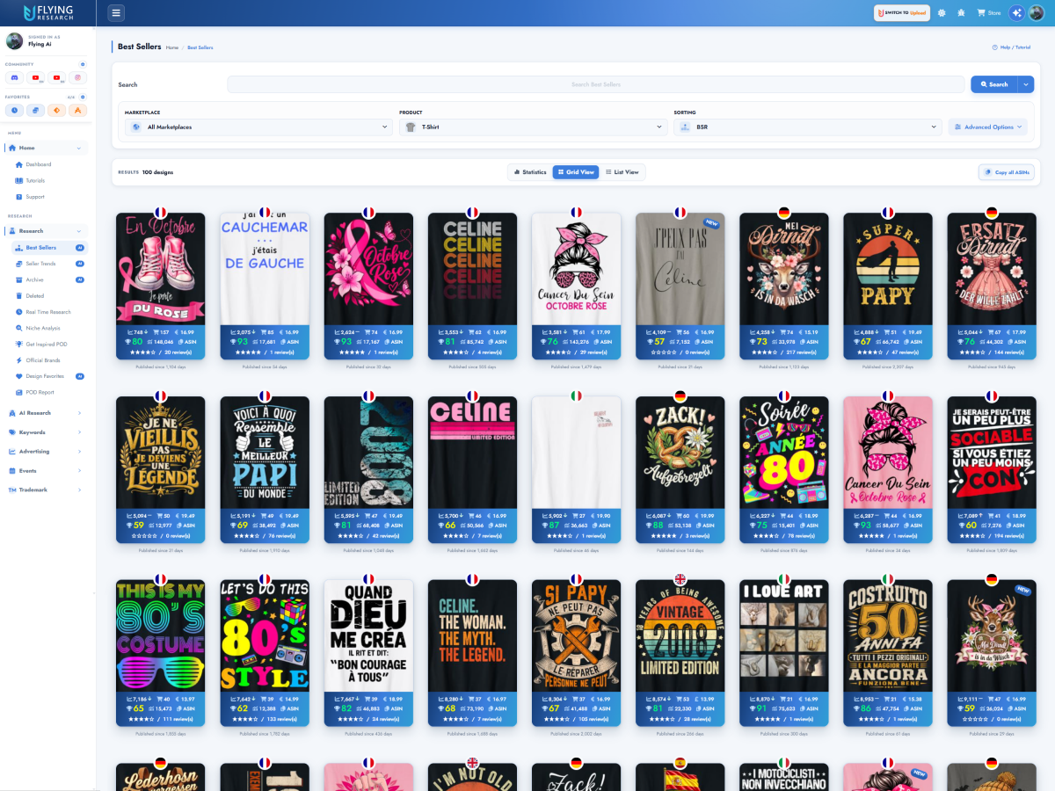Open the All Marketplaces dropdown
The image size is (1055, 791).
click(x=258, y=127)
